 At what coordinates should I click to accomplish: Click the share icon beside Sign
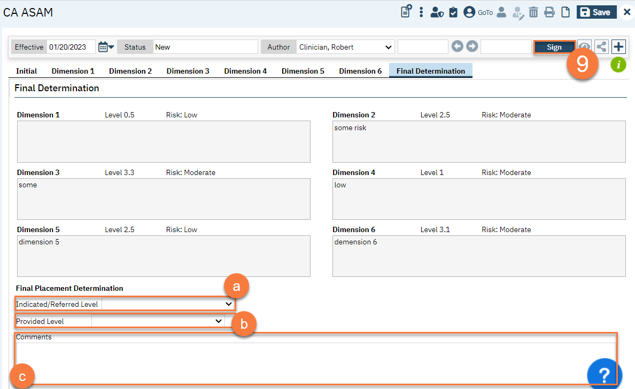[602, 47]
